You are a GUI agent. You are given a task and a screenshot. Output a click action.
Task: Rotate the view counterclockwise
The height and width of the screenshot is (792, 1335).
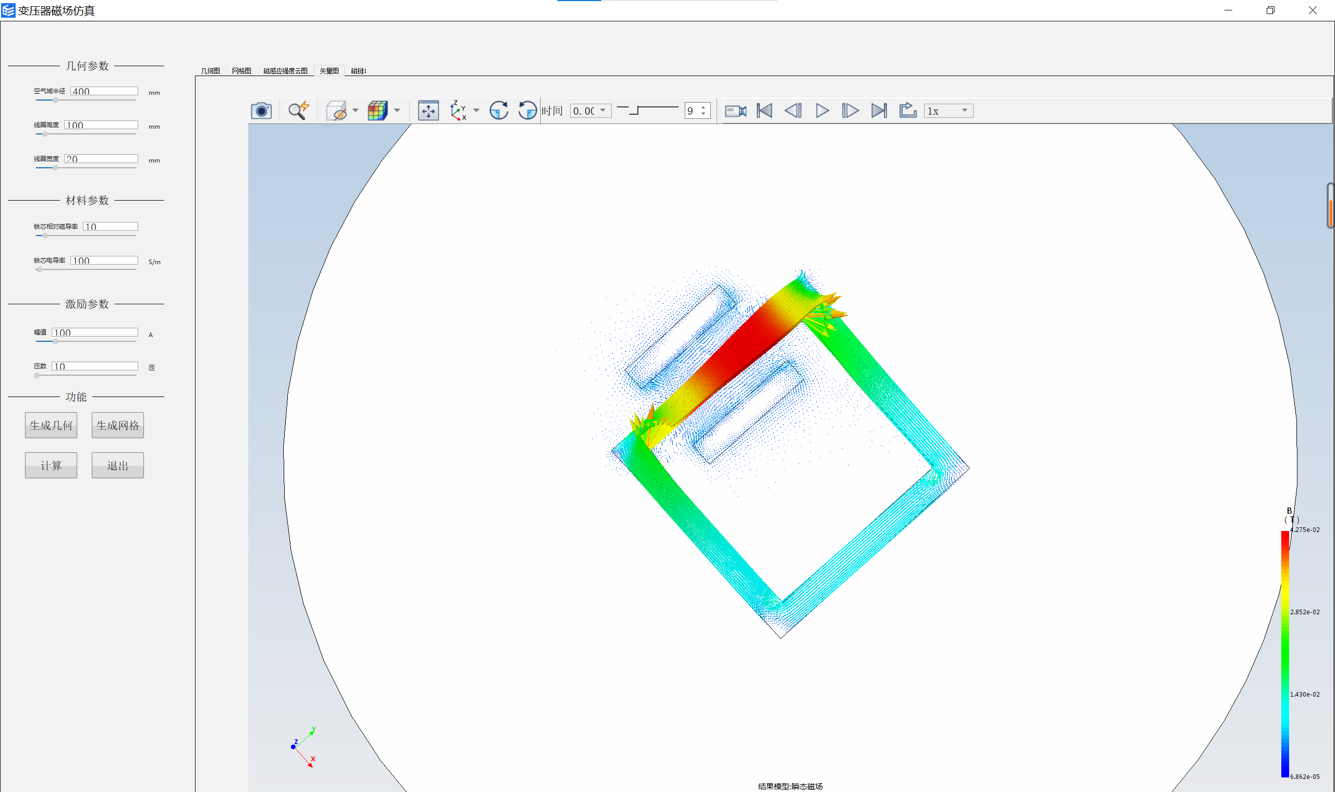528,111
